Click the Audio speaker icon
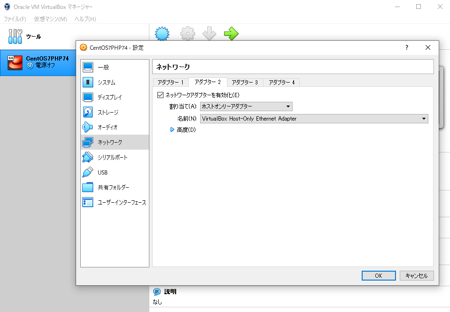450x312 pixels. [x=88, y=127]
